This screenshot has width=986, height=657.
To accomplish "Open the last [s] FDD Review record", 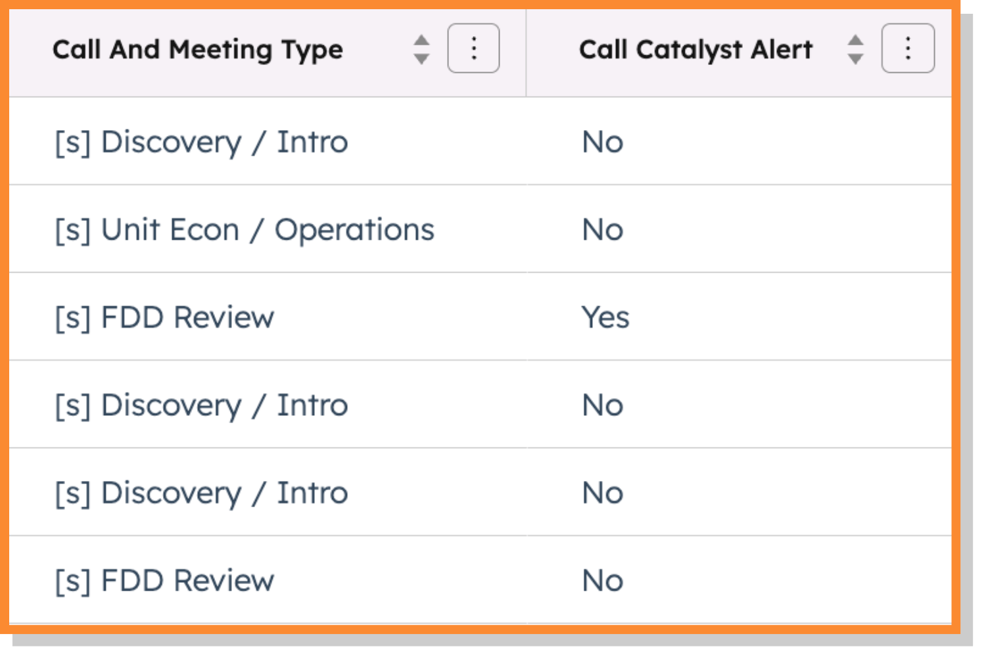I will pyautogui.click(x=165, y=579).
